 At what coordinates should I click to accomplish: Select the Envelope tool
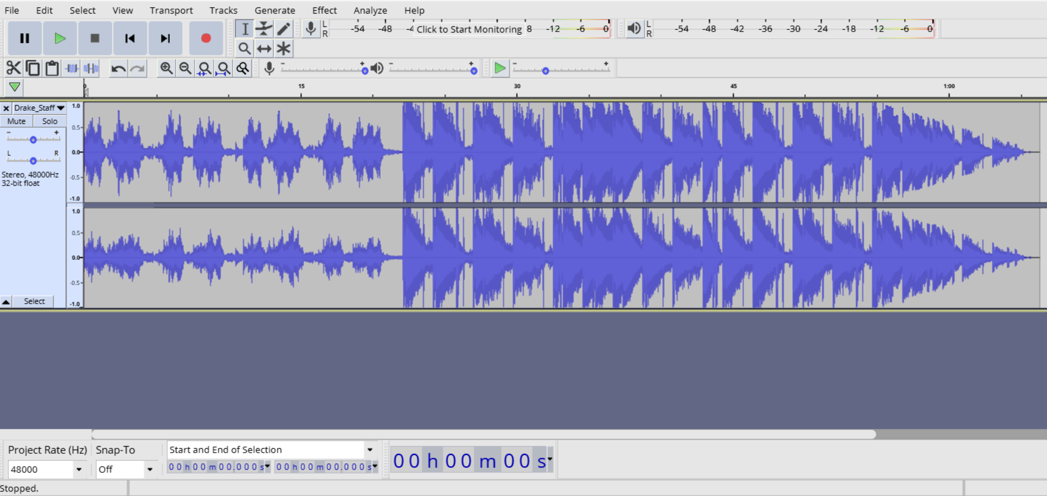pos(264,29)
